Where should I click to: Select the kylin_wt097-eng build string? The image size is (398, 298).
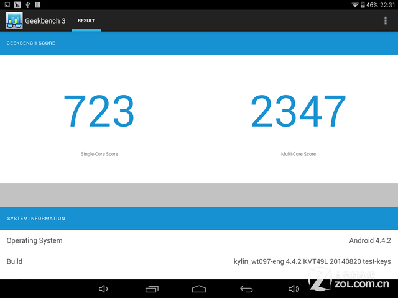click(312, 261)
